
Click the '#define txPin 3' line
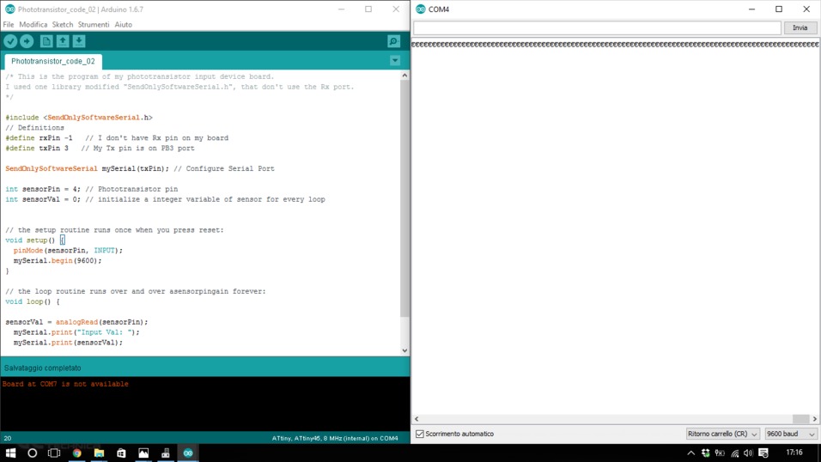100,149
